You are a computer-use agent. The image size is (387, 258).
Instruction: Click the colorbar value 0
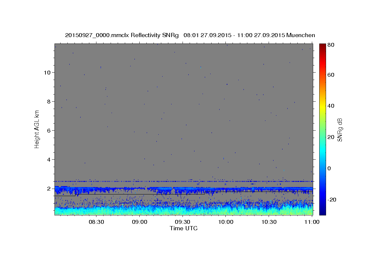(330, 168)
